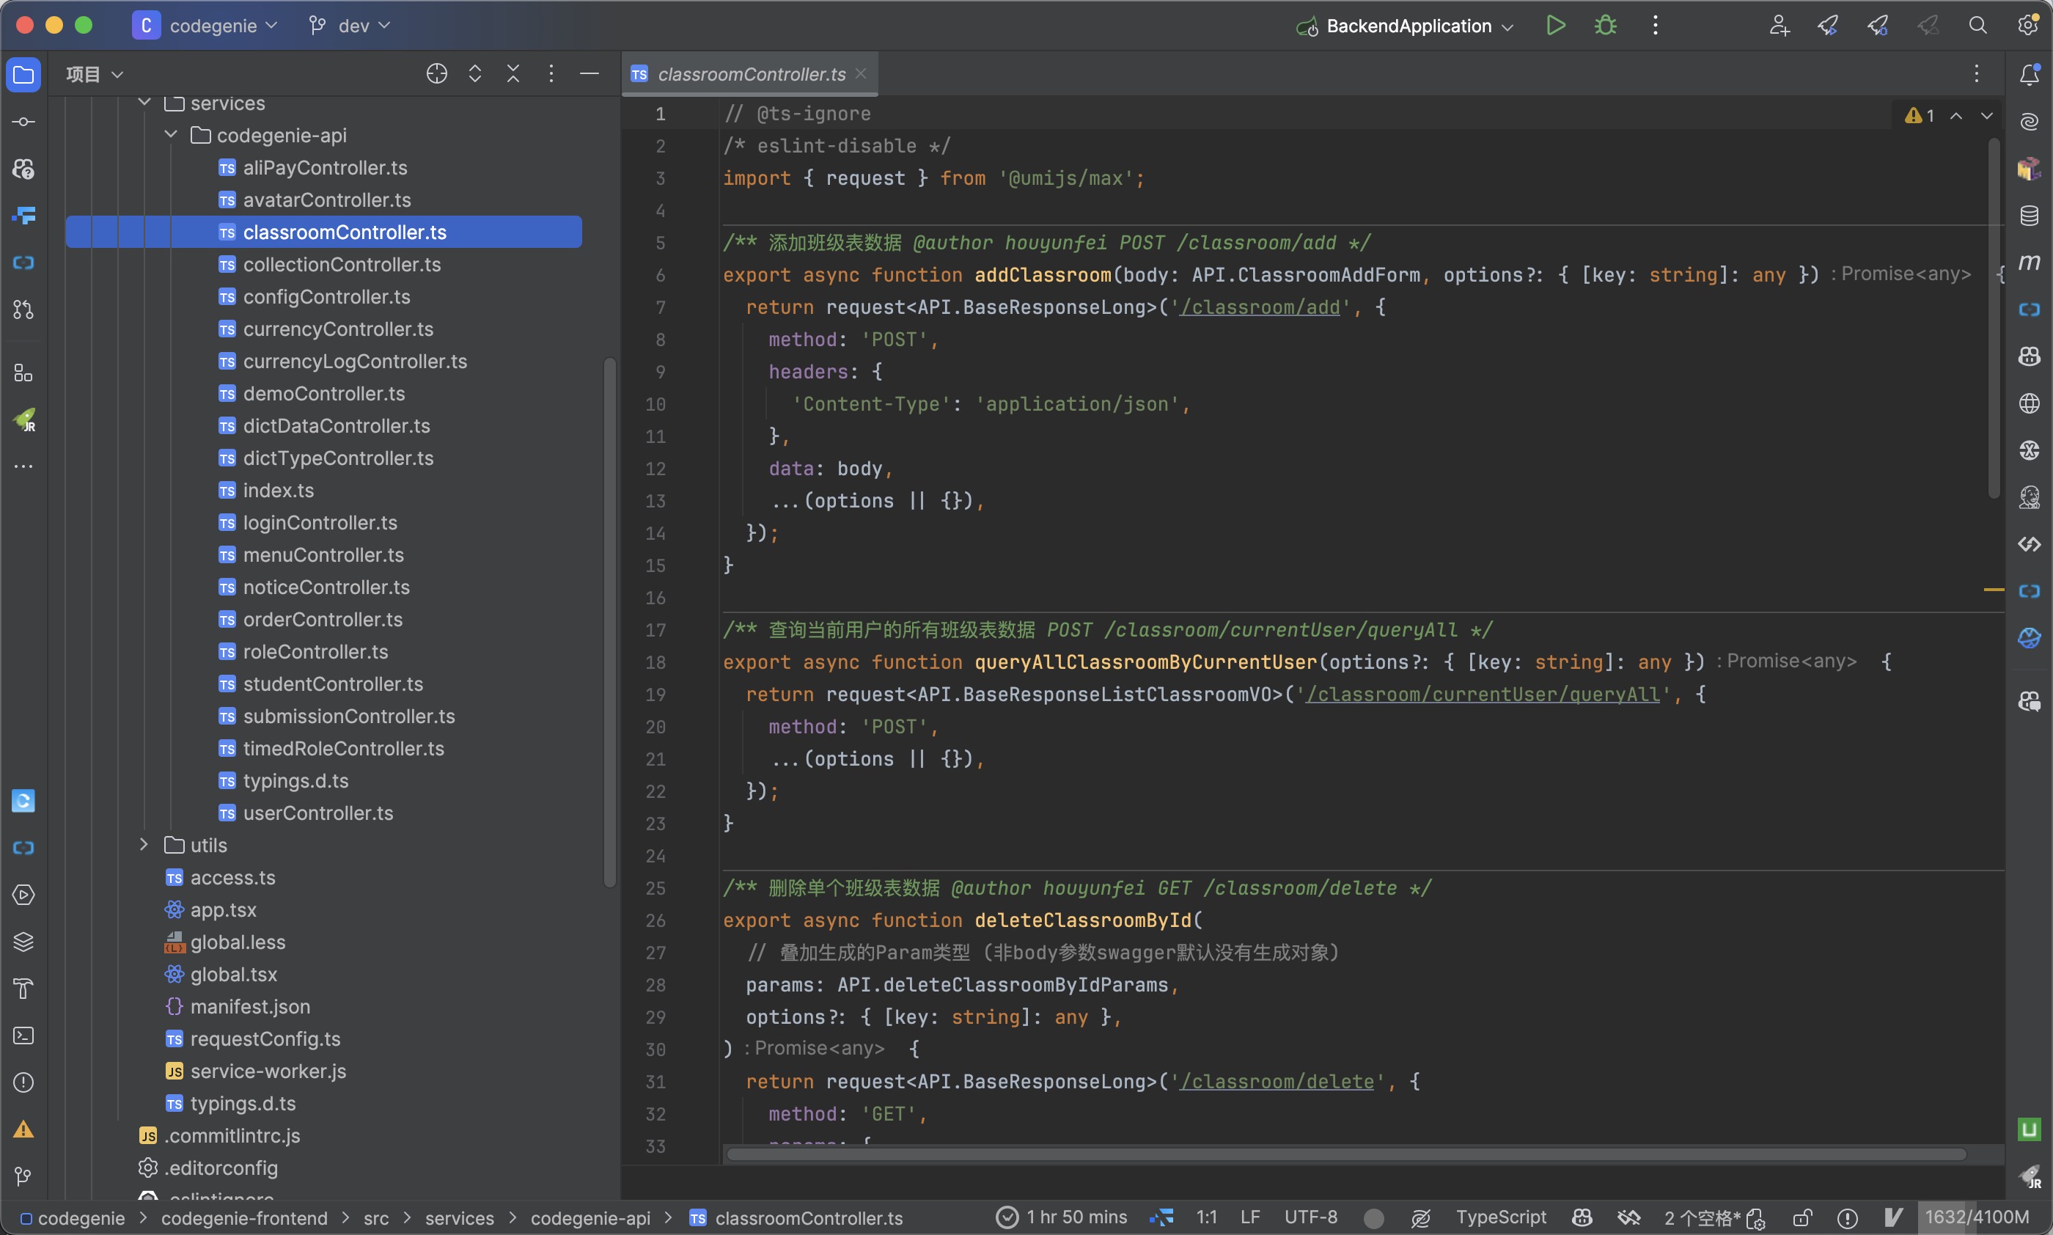Collapse the codegenie-api folder
Image resolution: width=2053 pixels, height=1235 pixels.
pyautogui.click(x=172, y=134)
